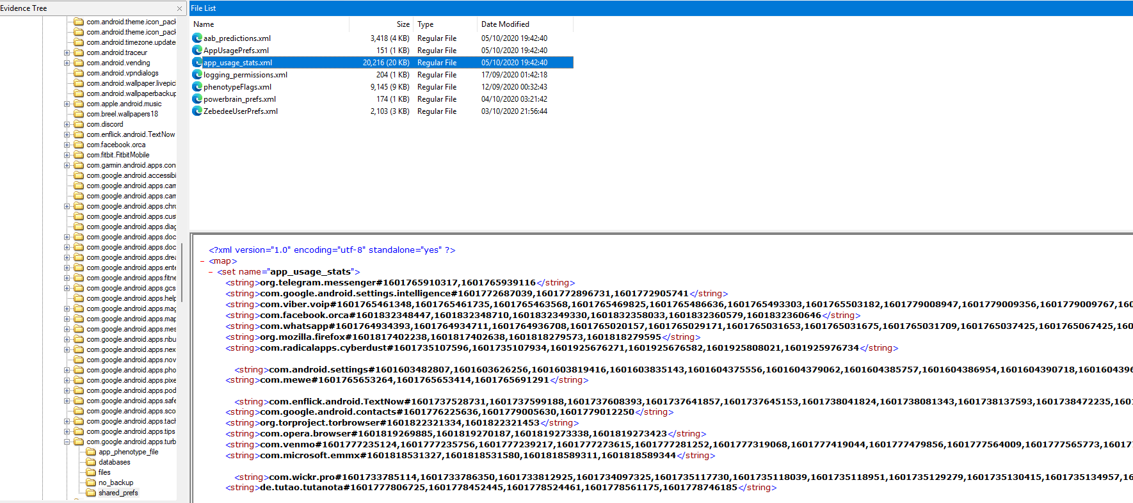Click the powerbrain_prefs.xml file icon
The height and width of the screenshot is (503, 1133).
[197, 99]
